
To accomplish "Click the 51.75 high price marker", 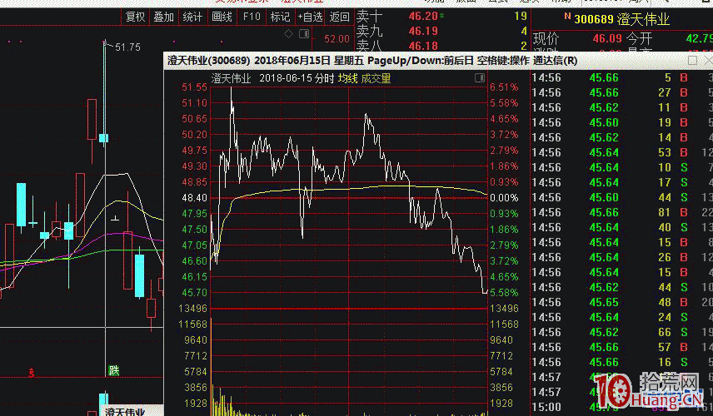I will coord(127,47).
